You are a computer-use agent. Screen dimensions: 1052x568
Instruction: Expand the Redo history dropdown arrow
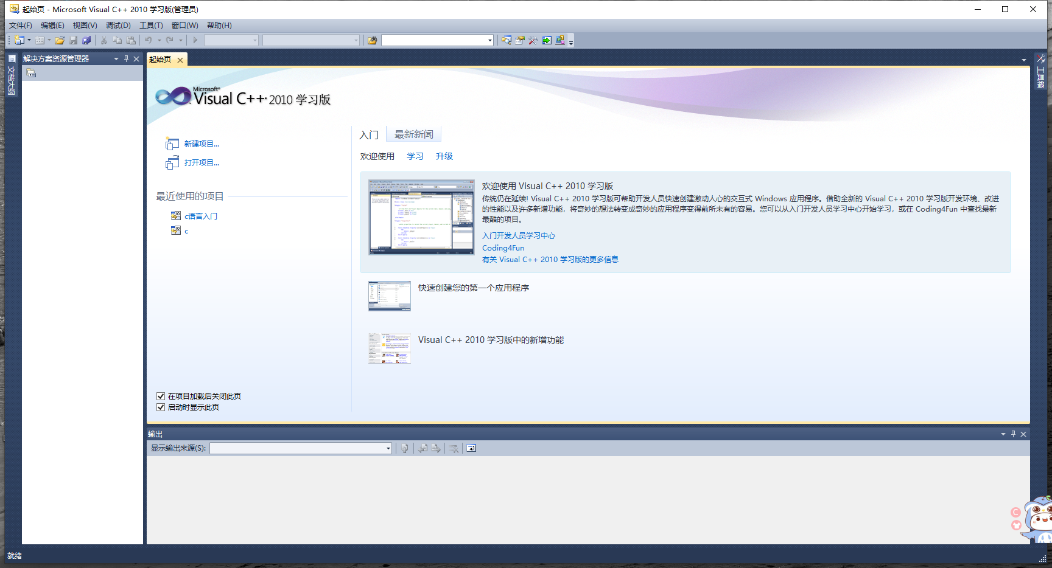pyautogui.click(x=181, y=40)
